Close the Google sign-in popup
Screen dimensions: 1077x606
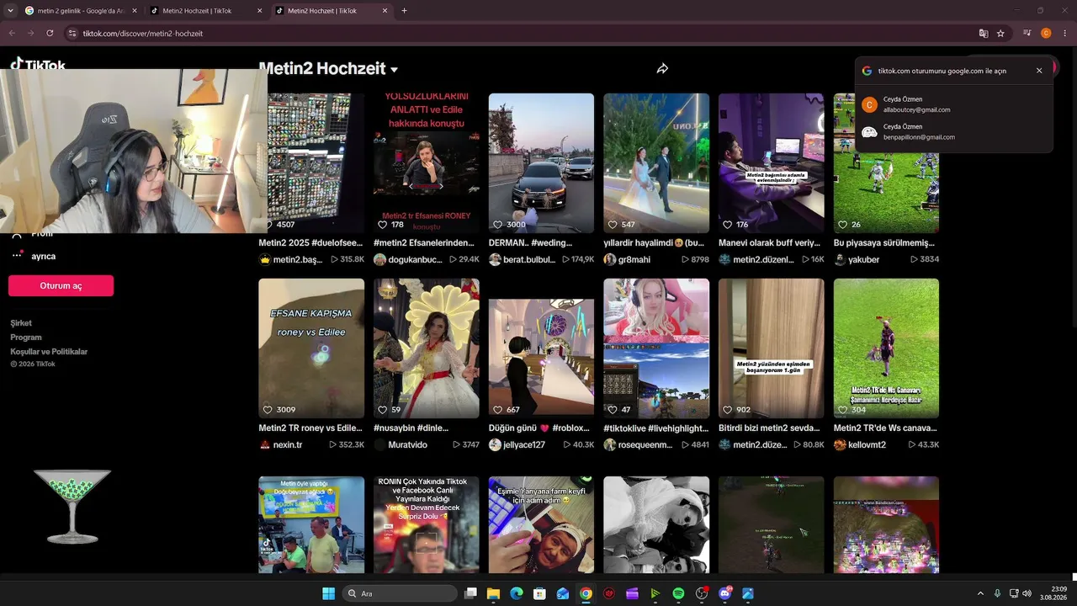pos(1039,71)
